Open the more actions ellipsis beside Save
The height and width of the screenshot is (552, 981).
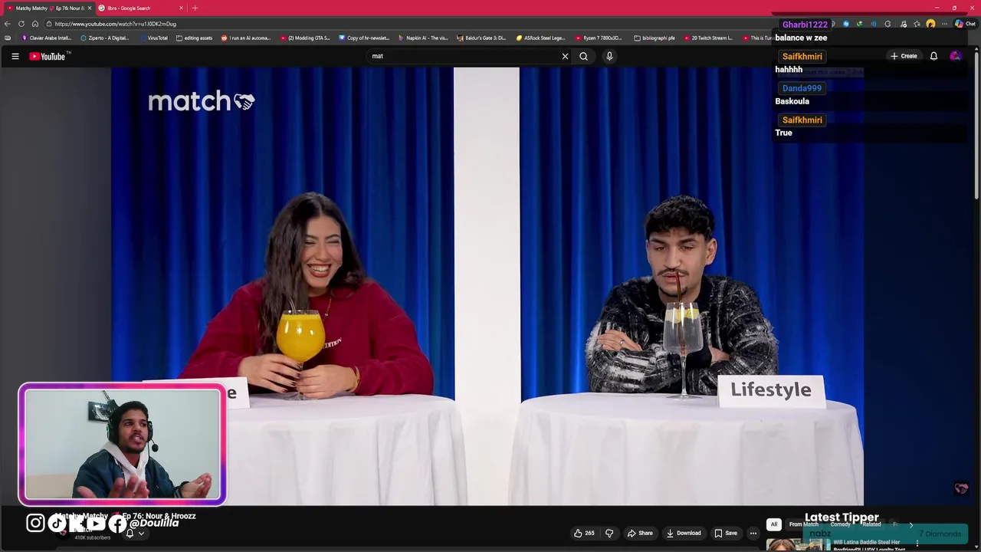point(753,533)
